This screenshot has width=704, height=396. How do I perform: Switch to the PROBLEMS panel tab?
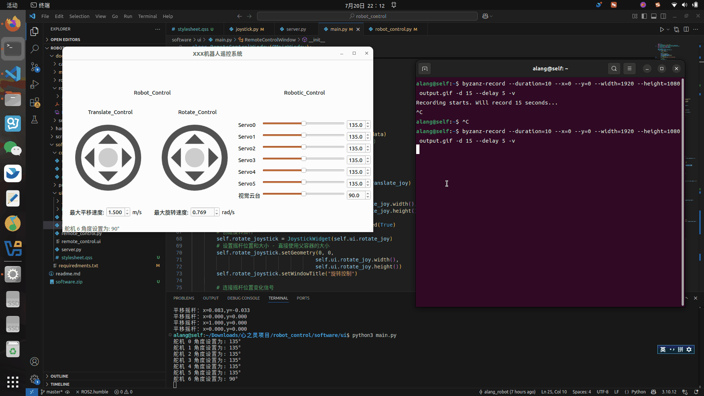184,298
